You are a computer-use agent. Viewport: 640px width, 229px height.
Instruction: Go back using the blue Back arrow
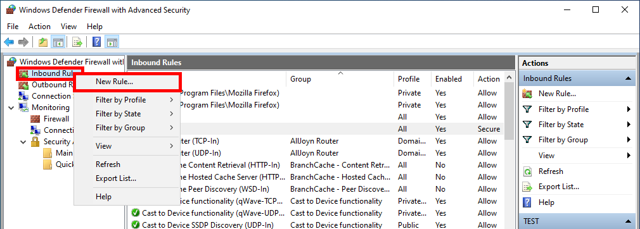click(x=9, y=42)
